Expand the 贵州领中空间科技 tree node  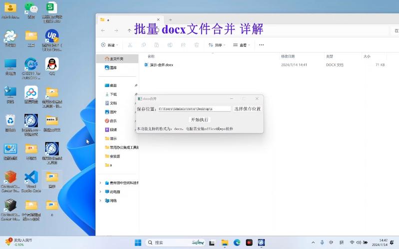click(100, 183)
